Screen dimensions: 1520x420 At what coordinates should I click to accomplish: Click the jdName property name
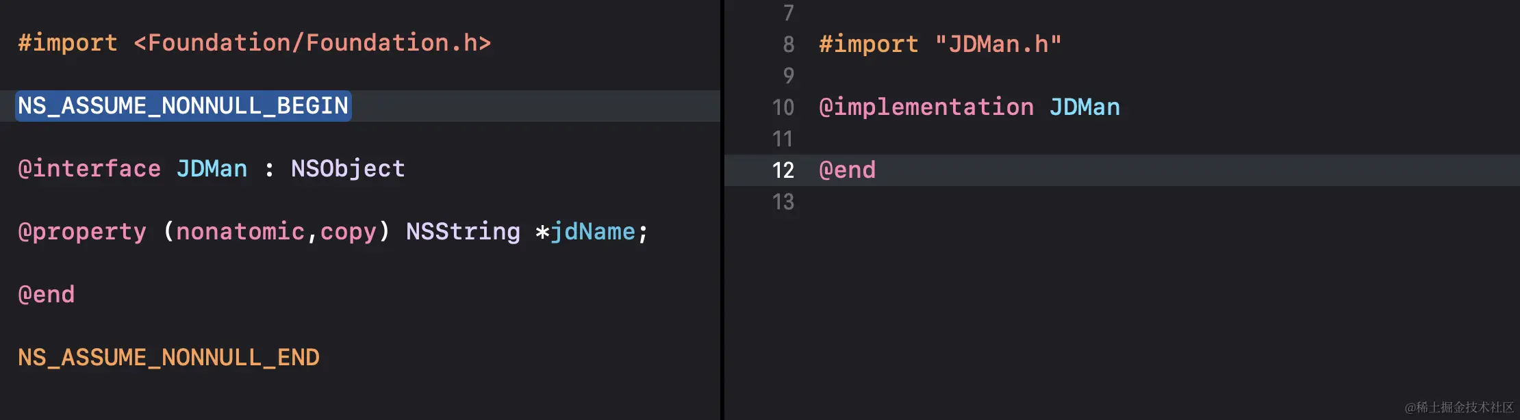[x=593, y=232]
